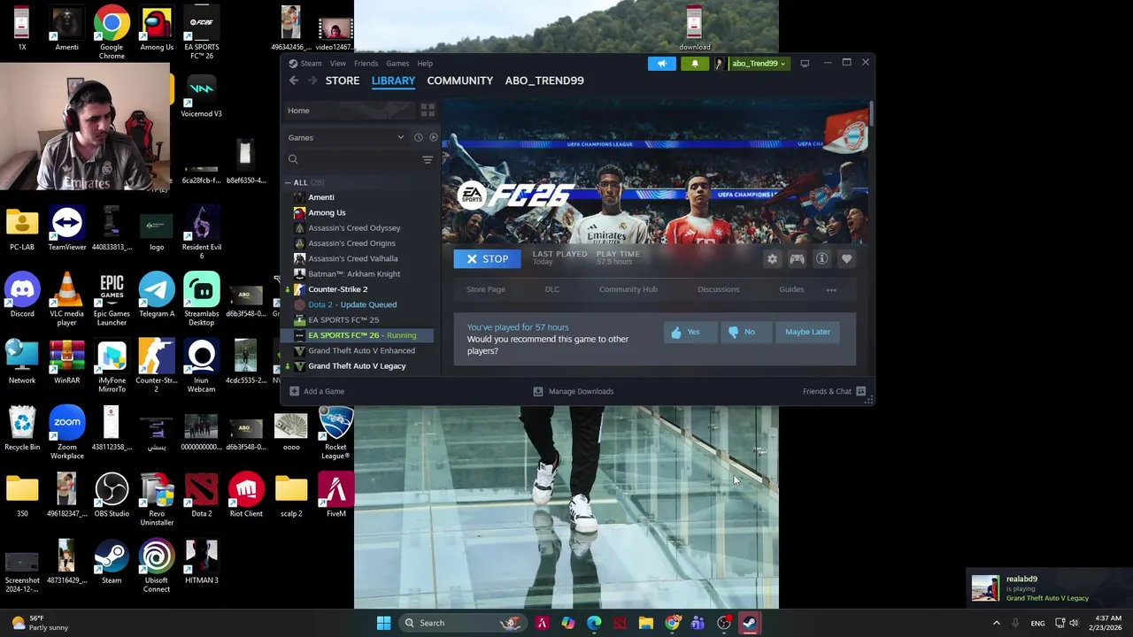Open Manage Downloads
Image resolution: width=1133 pixels, height=637 pixels.
tap(574, 391)
